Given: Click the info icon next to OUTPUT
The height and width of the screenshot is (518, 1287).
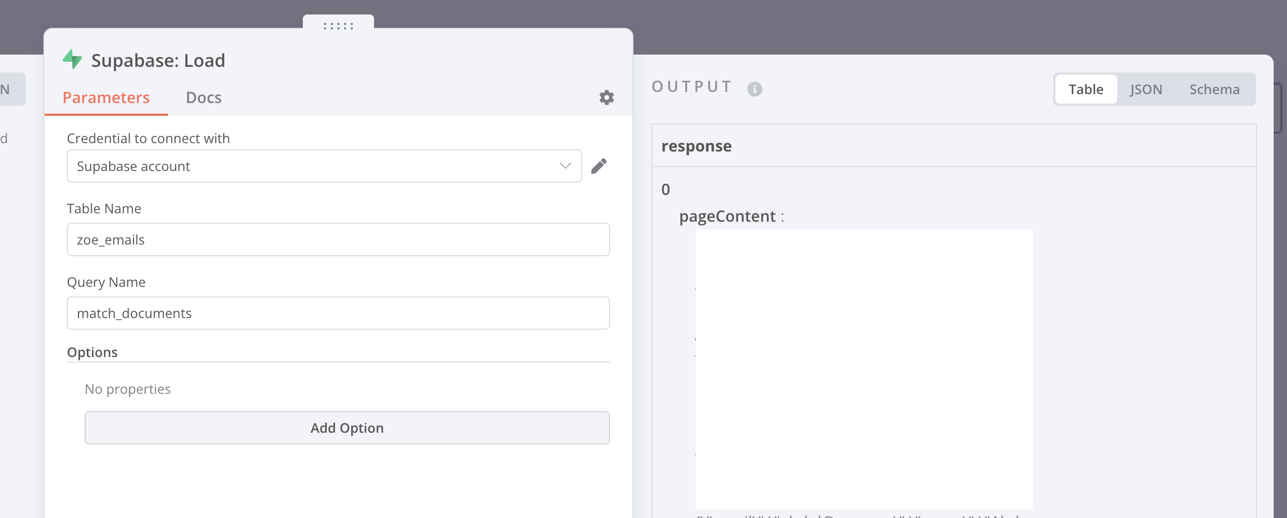Looking at the screenshot, I should point(754,89).
